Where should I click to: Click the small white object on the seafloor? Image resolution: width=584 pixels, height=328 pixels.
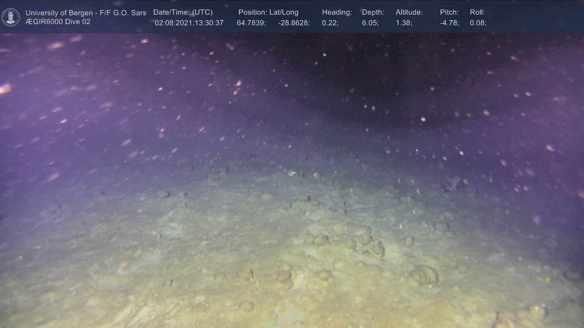click(x=292, y=173)
